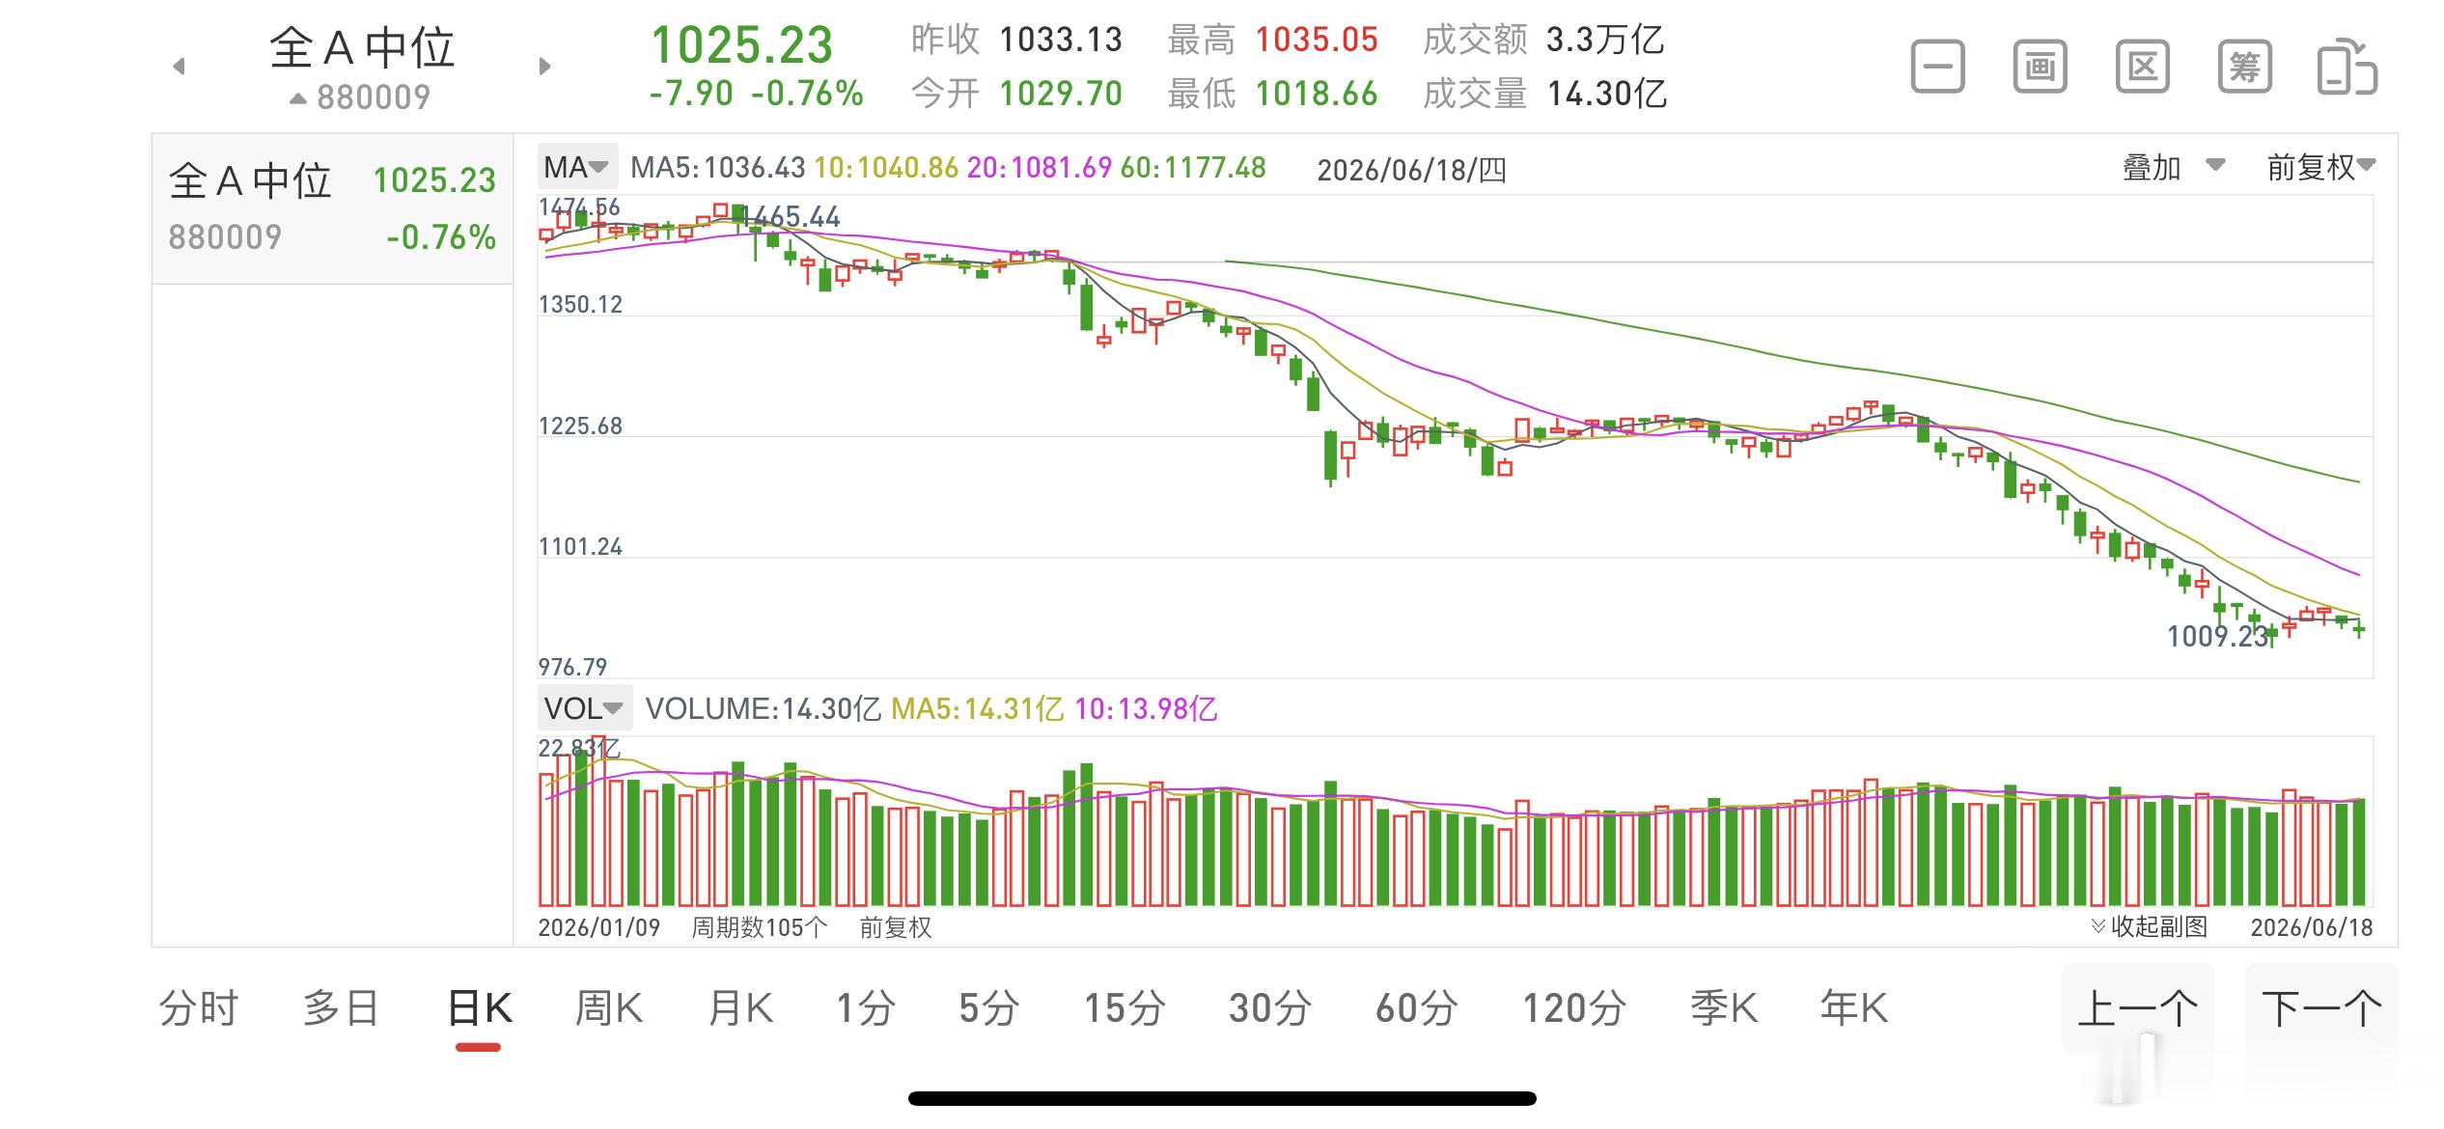Open the 筹 chip distribution icon

coord(2244,67)
